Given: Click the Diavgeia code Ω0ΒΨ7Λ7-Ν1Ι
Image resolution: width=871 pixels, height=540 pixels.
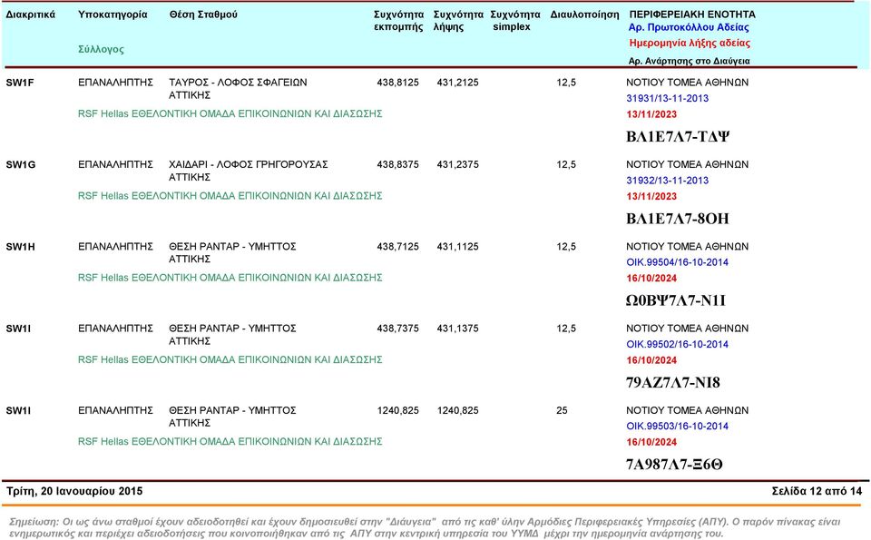Looking at the screenshot, I should 675,300.
